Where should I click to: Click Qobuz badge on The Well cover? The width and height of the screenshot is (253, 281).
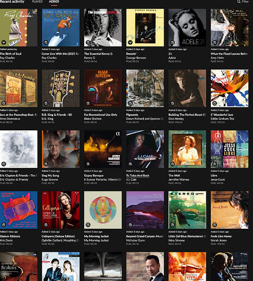pyautogui.click(x=173, y=164)
